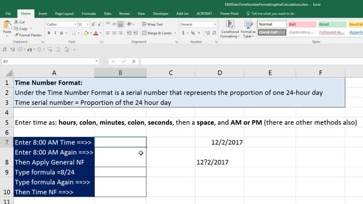Click the Orientation text angle icon
Viewport: 363px width, 204px height.
click(x=129, y=24)
